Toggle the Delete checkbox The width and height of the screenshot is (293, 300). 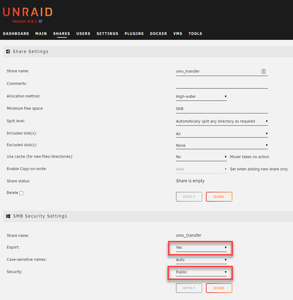(x=21, y=193)
